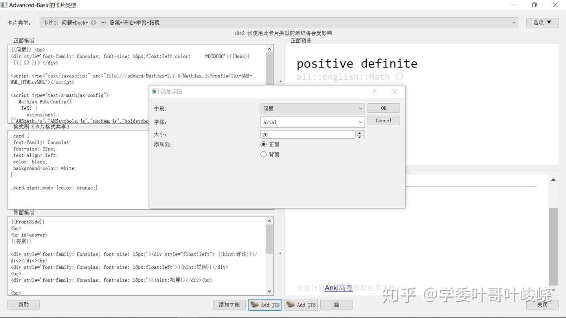The width and height of the screenshot is (566, 318).
Task: Click the "添加到:" label in the dialog
Action: coord(163,144)
